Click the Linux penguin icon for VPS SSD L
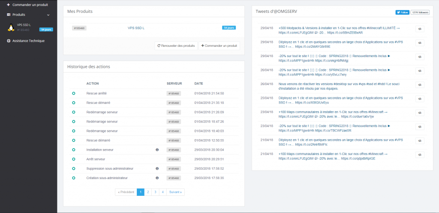Viewport: 439px width, 213px height. pyautogui.click(x=11, y=27)
